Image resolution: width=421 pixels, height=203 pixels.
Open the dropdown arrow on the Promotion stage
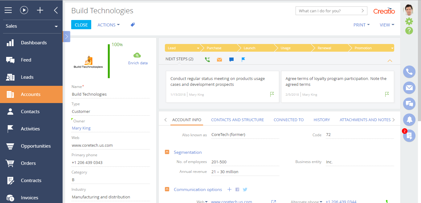point(392,48)
